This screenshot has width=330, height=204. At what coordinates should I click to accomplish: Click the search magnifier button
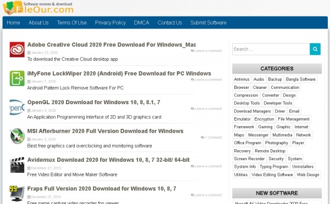(x=315, y=49)
